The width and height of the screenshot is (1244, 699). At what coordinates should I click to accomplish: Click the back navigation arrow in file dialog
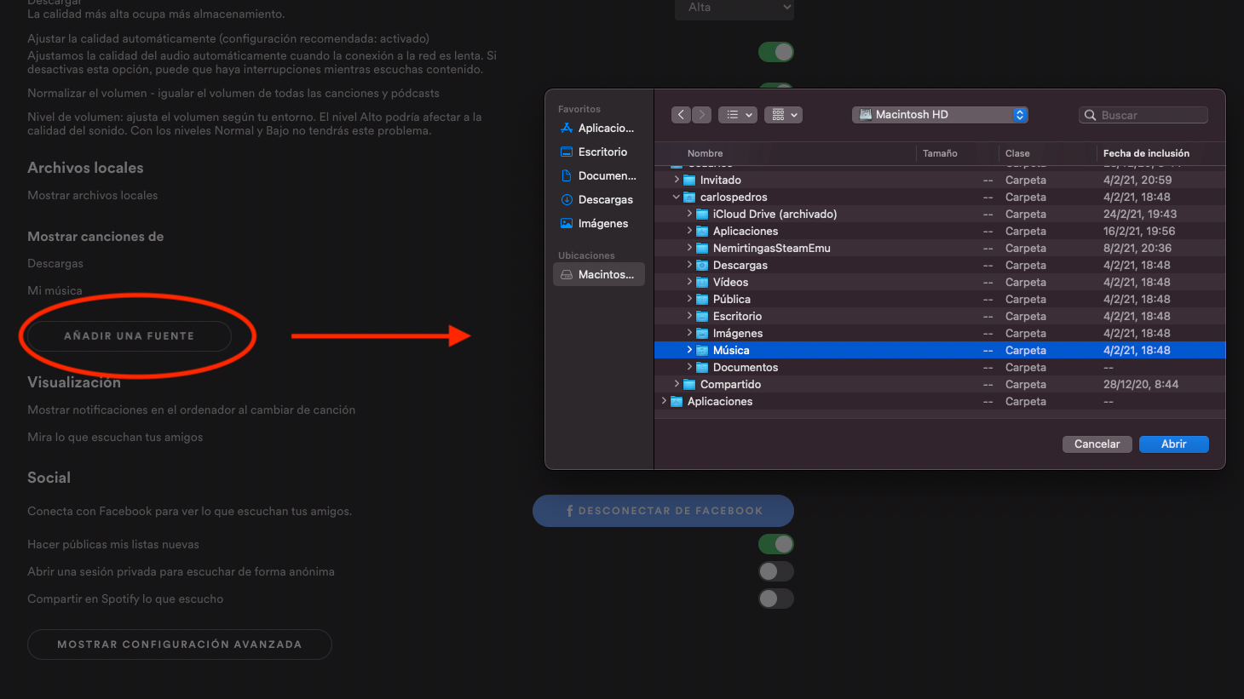click(x=681, y=115)
